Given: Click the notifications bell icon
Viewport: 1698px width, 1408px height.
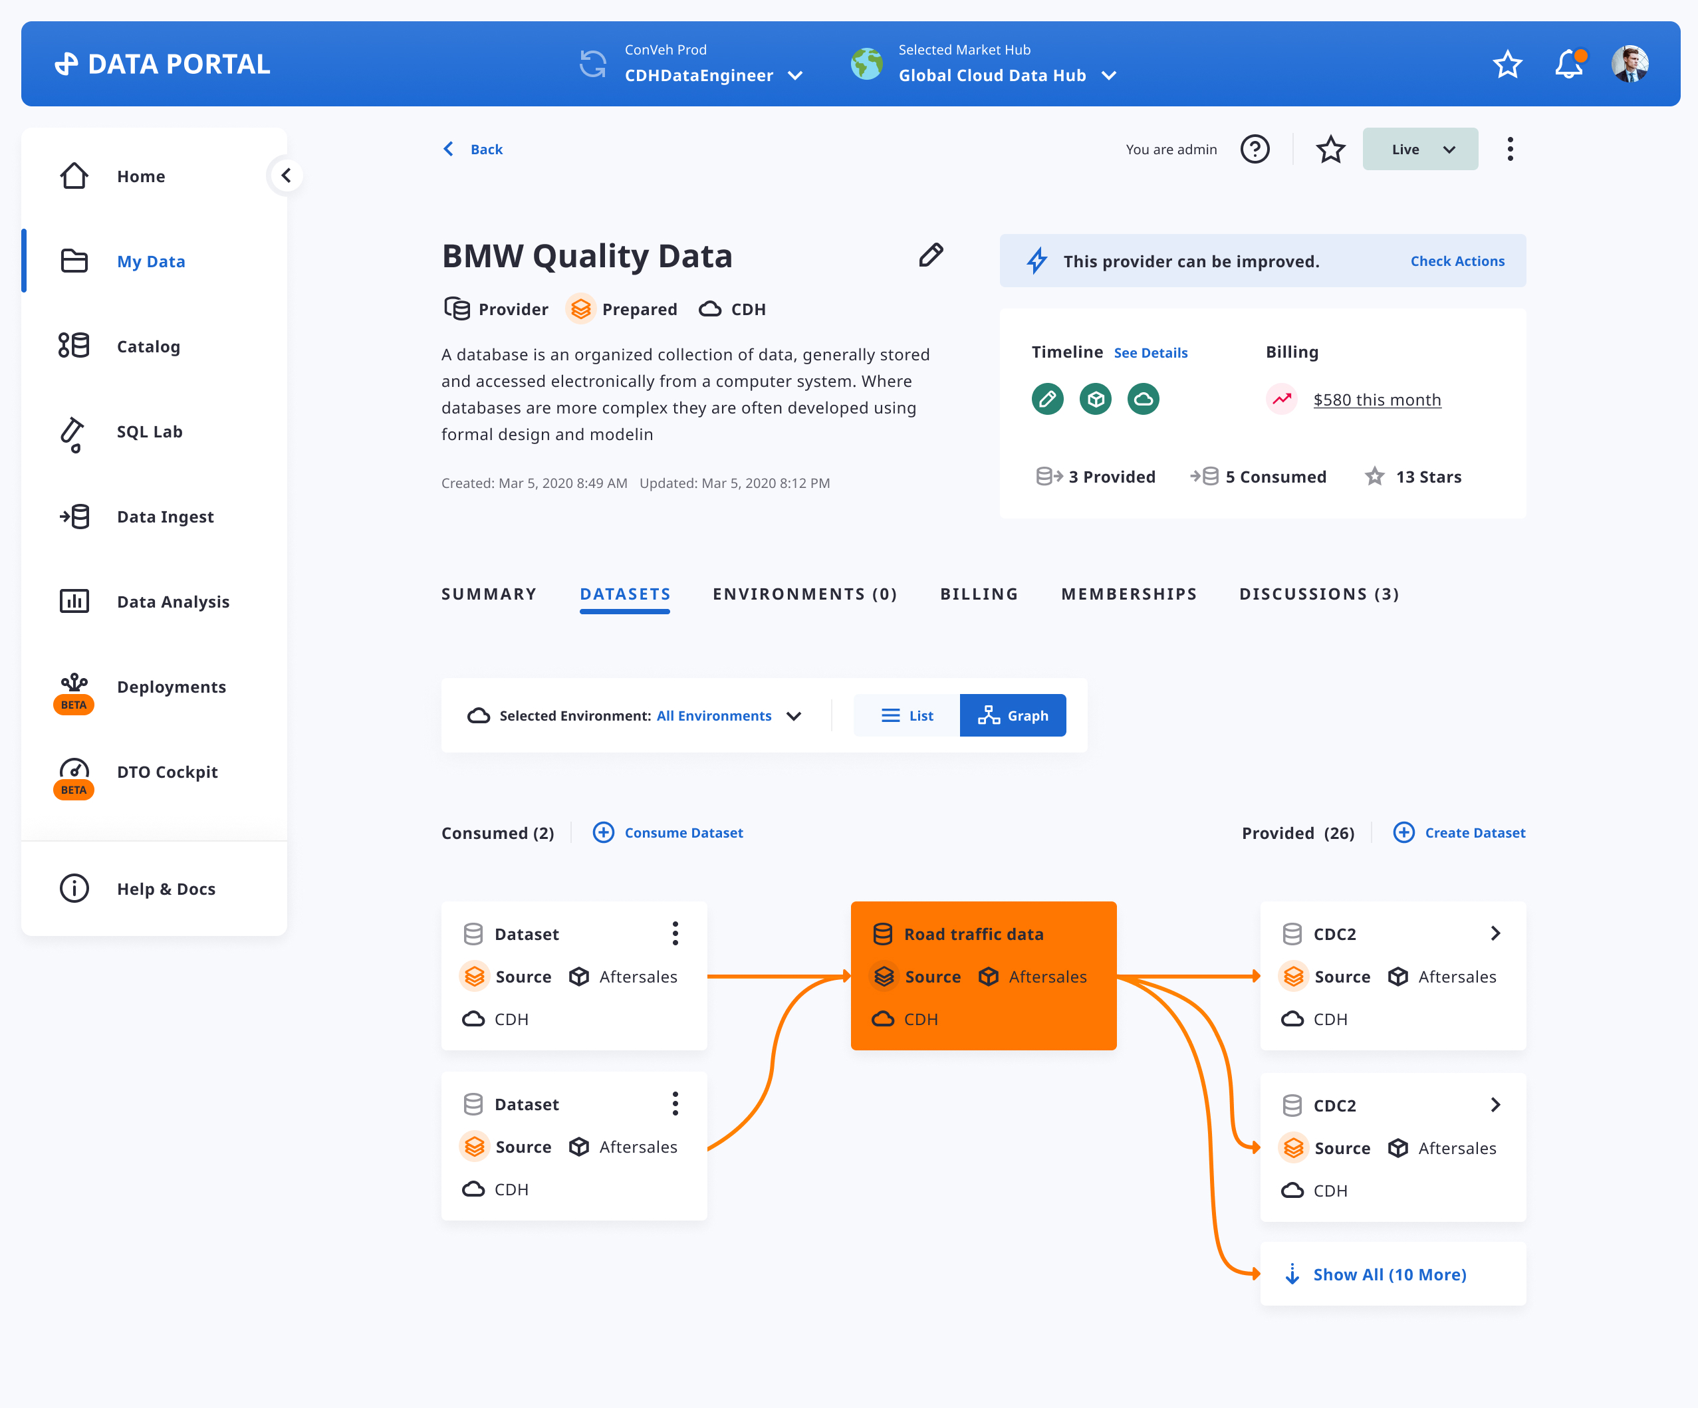Looking at the screenshot, I should tap(1568, 64).
